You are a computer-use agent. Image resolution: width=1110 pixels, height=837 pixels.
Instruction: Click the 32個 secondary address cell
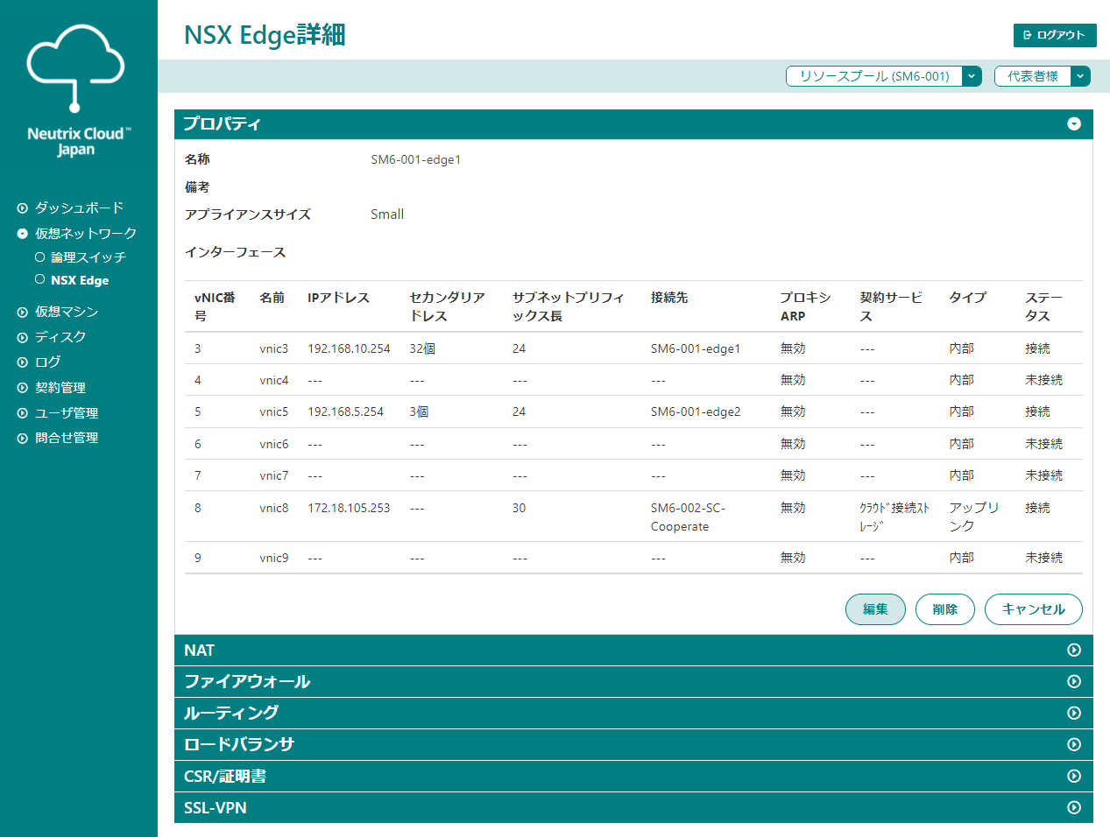[x=422, y=348]
